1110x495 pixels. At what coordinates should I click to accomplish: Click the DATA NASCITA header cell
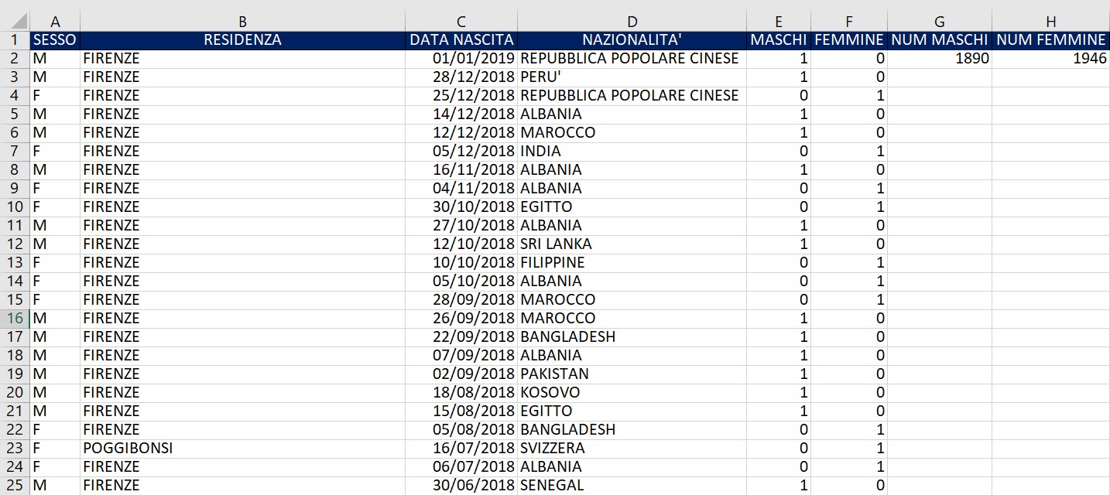(461, 39)
